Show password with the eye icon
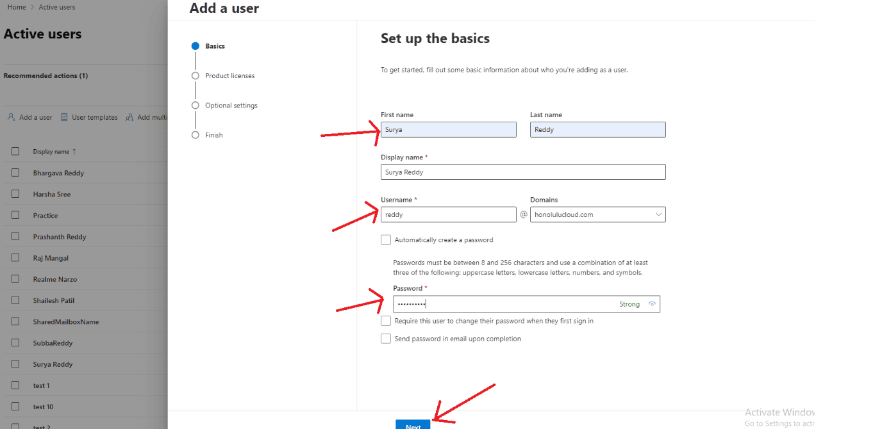 point(652,304)
